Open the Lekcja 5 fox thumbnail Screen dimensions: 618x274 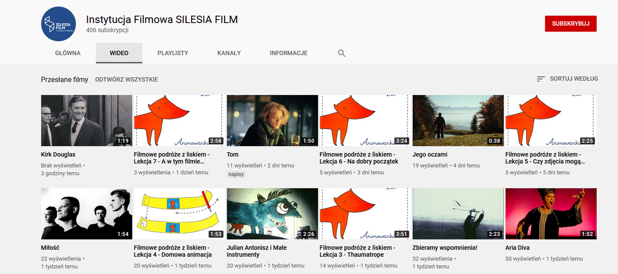[551, 120]
